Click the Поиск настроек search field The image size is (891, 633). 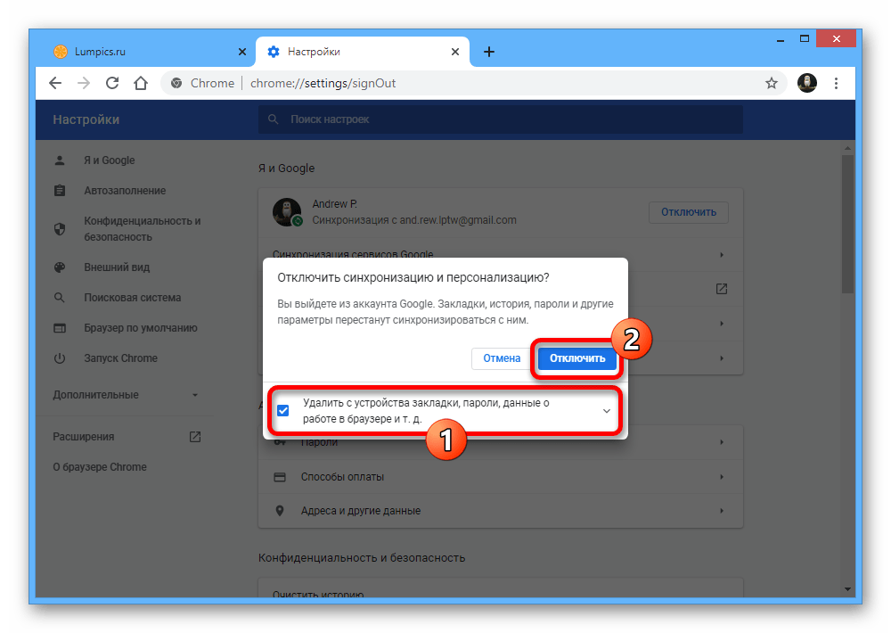click(x=499, y=119)
